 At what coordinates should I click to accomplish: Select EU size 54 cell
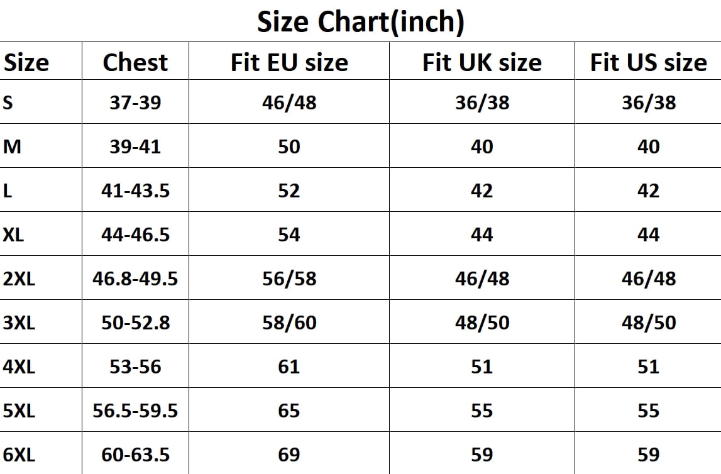pyautogui.click(x=289, y=234)
